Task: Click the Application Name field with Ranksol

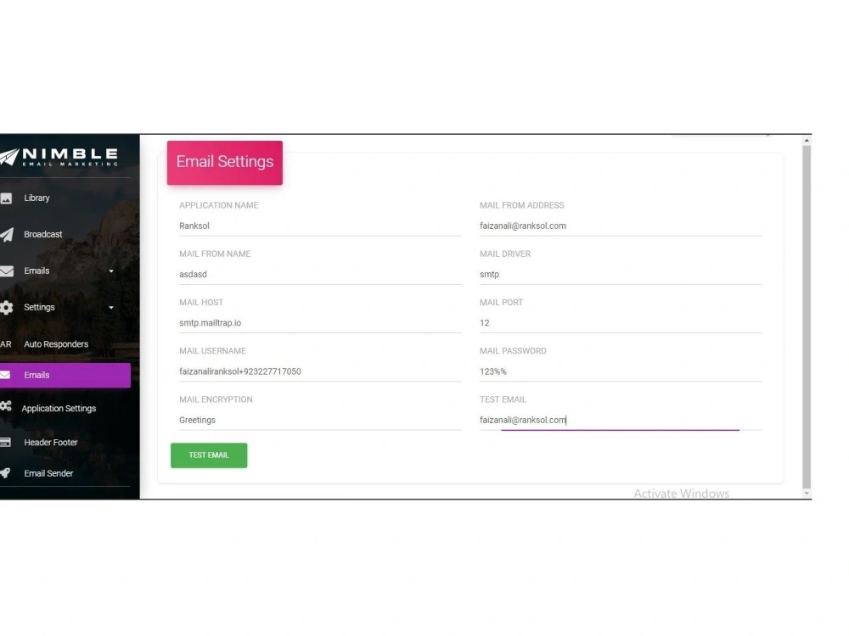Action: click(320, 226)
